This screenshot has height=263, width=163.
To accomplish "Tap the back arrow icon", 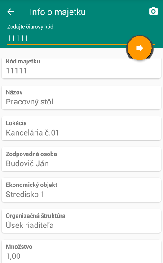I will (x=11, y=12).
